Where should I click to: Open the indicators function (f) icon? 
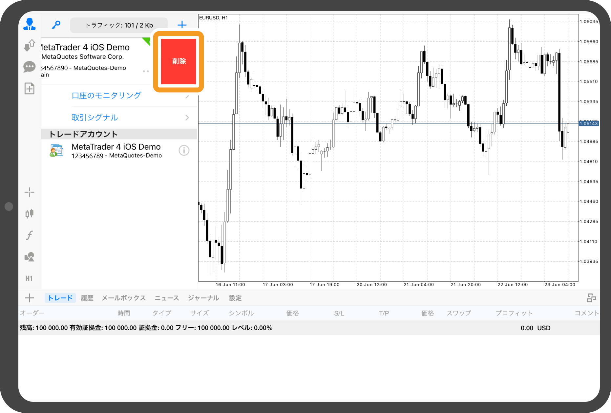pos(30,235)
